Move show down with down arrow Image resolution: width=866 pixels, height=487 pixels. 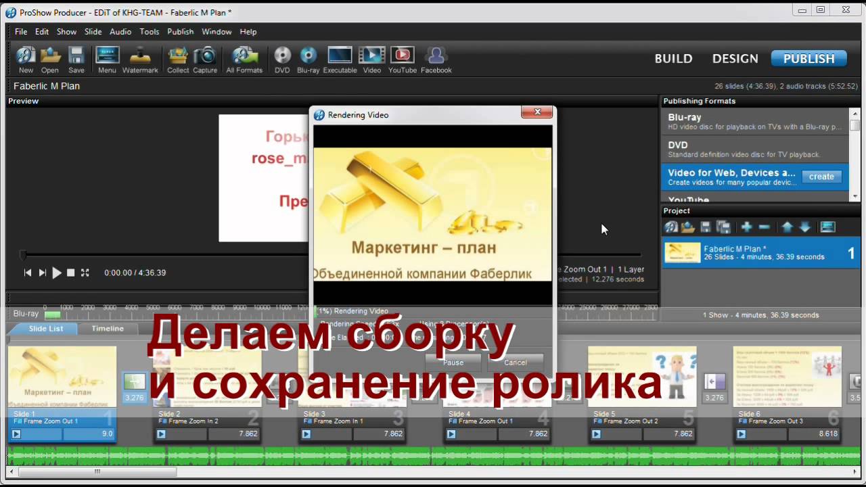tap(805, 227)
